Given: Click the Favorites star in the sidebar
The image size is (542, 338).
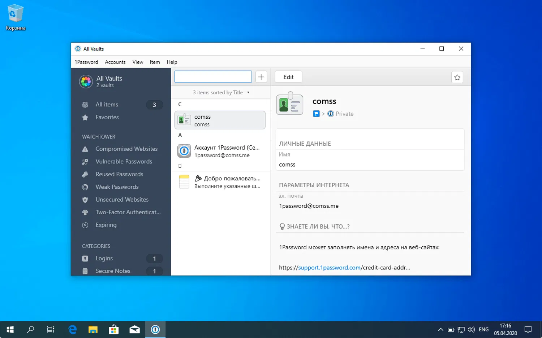Looking at the screenshot, I should pyautogui.click(x=107, y=117).
